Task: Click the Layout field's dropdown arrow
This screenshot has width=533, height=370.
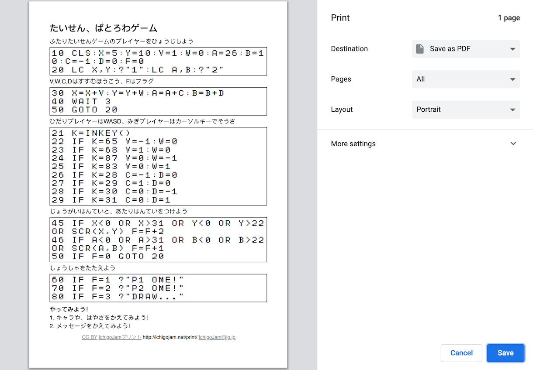Action: click(x=512, y=110)
